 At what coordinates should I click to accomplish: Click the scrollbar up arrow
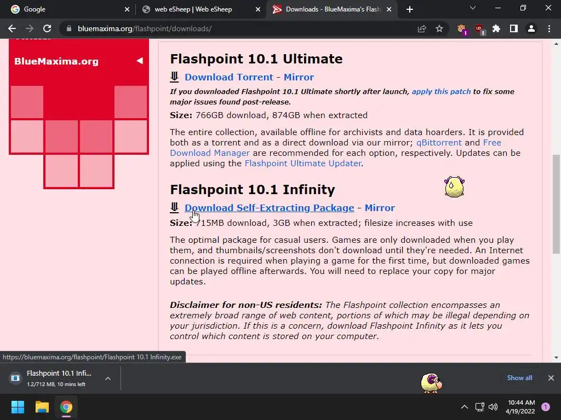coord(556,44)
